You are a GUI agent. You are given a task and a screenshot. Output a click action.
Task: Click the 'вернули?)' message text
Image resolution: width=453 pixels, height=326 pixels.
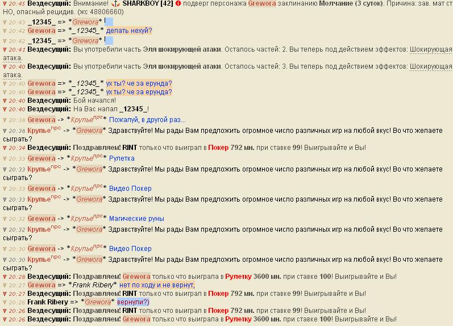click(x=133, y=302)
